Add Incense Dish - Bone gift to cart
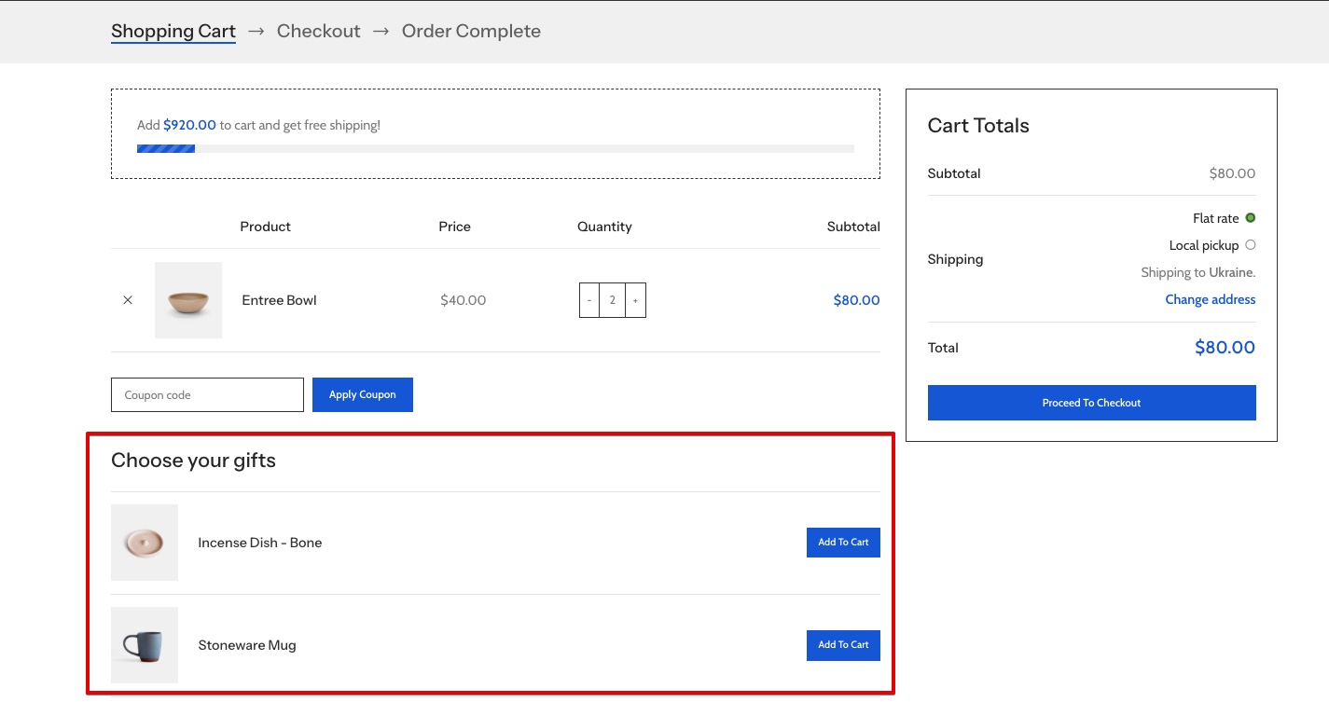Screen dimensions: 1329x702 (843, 543)
